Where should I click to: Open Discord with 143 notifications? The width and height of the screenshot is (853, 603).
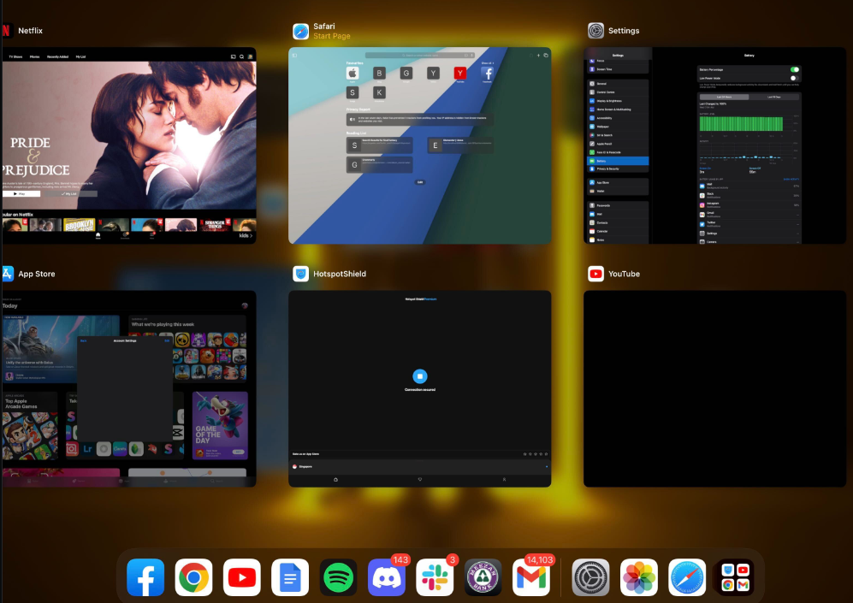[x=386, y=578]
